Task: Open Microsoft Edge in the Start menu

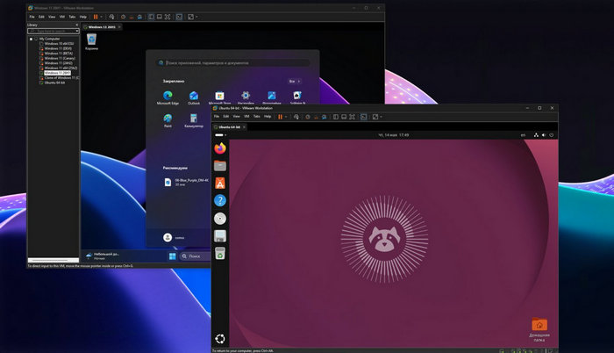Action: tap(168, 97)
